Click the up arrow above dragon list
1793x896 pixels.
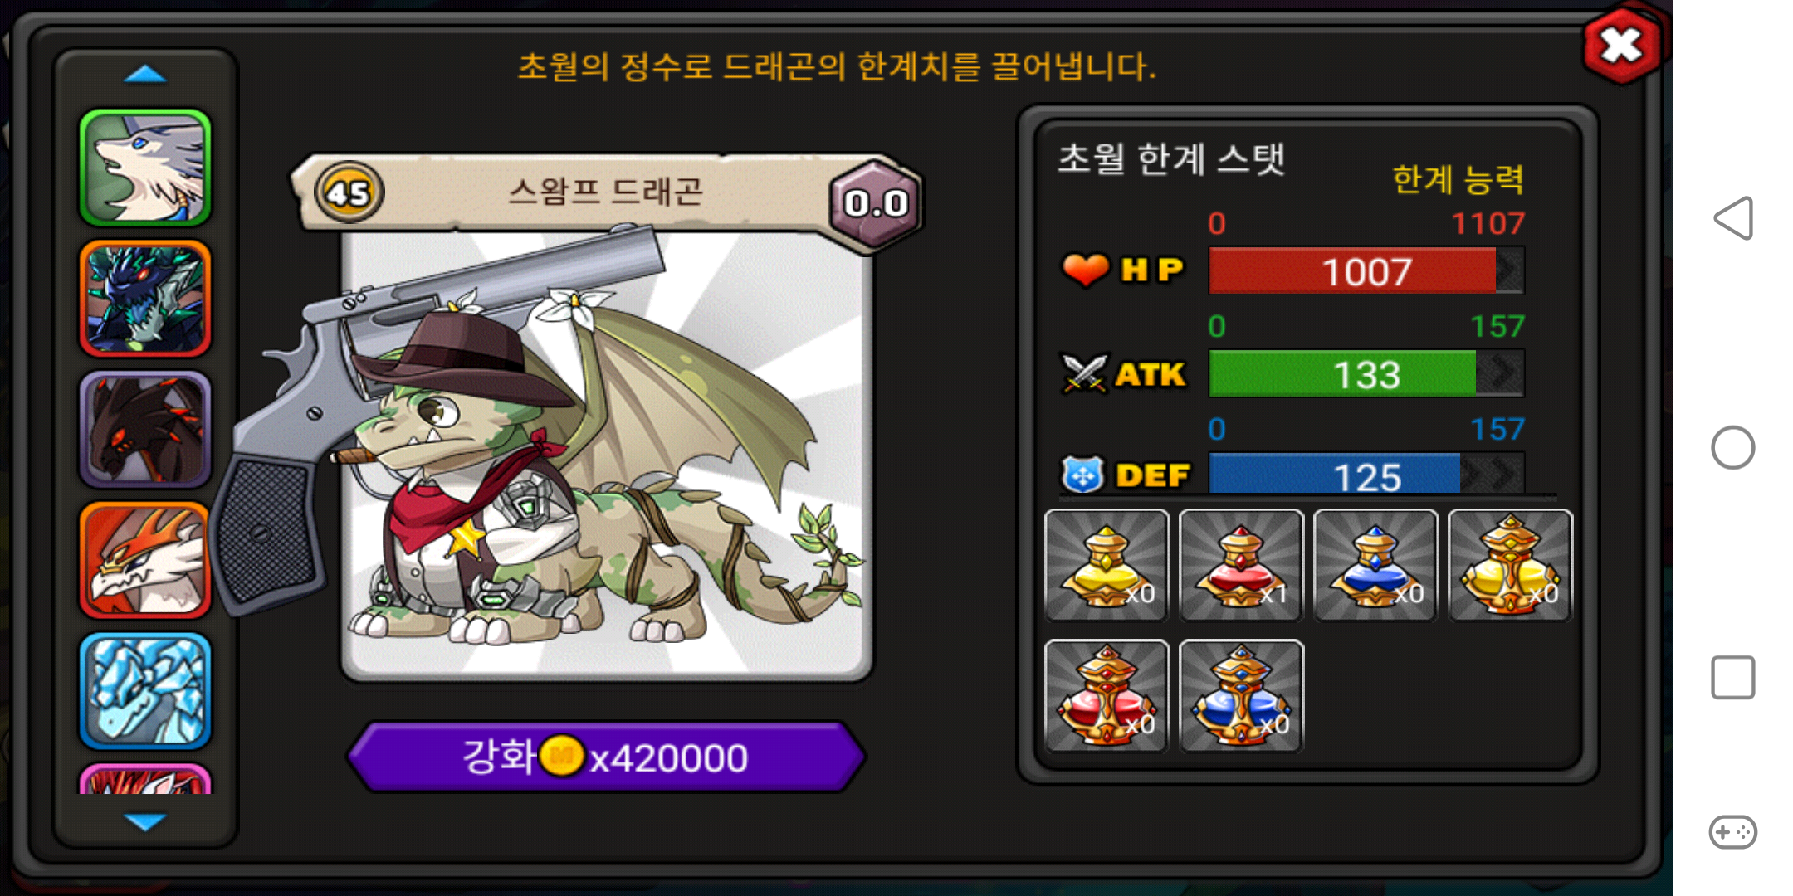(145, 75)
